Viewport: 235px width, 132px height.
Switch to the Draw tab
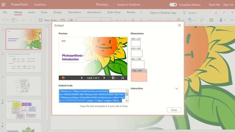[44, 12]
